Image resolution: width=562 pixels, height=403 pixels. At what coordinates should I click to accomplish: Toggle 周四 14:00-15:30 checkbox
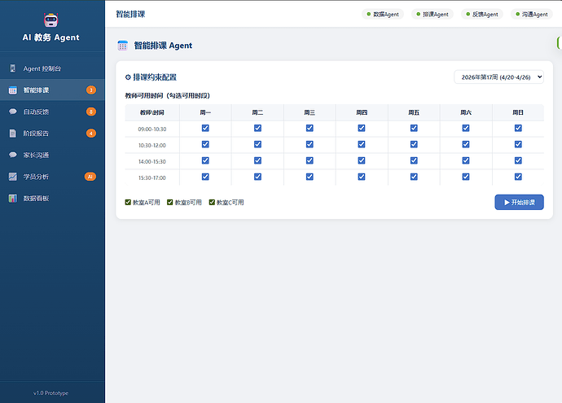[362, 160]
